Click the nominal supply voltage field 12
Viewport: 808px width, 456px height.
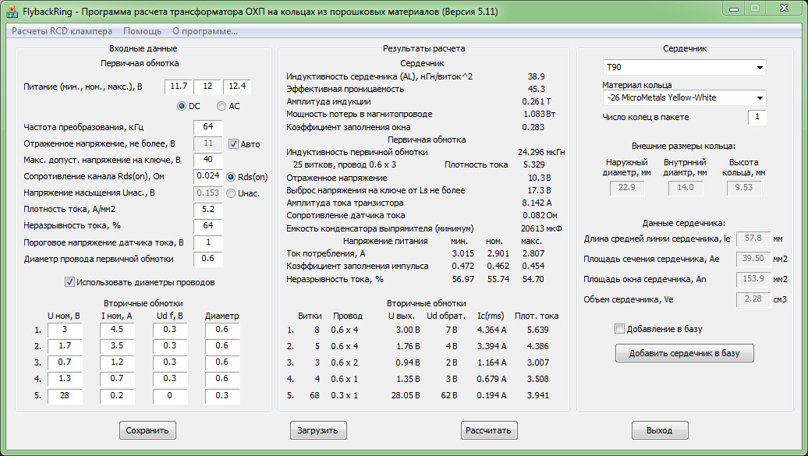click(207, 87)
